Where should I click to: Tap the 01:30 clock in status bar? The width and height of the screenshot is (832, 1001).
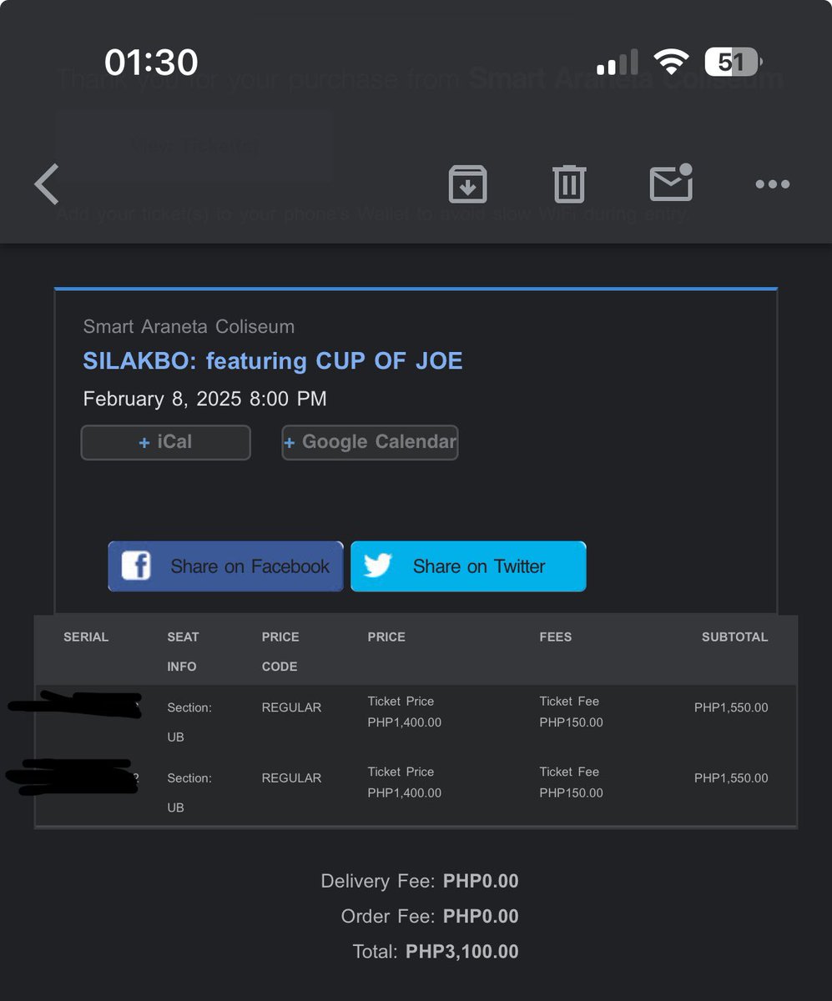point(151,63)
